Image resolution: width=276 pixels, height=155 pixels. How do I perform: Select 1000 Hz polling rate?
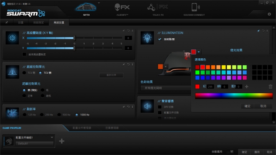[x=77, y=115]
